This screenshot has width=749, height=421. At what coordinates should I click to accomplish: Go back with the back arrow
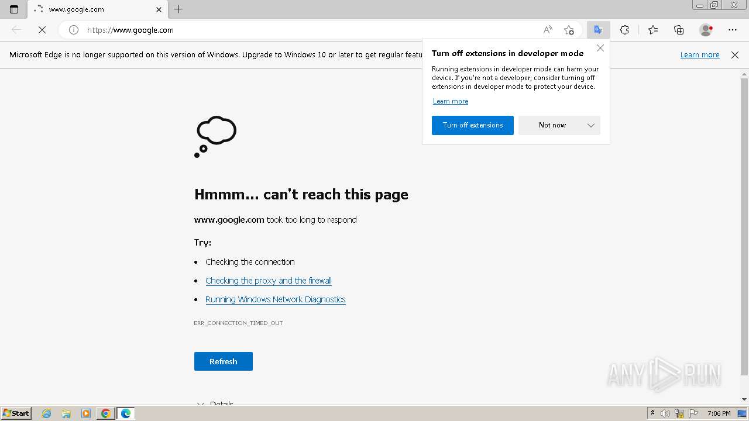point(16,30)
